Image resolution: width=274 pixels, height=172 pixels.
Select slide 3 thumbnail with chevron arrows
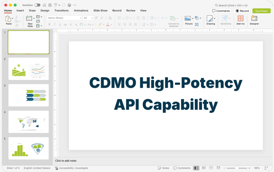click(28, 95)
